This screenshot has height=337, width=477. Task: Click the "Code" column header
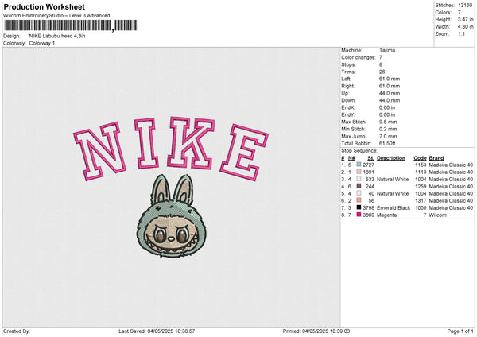pos(420,158)
